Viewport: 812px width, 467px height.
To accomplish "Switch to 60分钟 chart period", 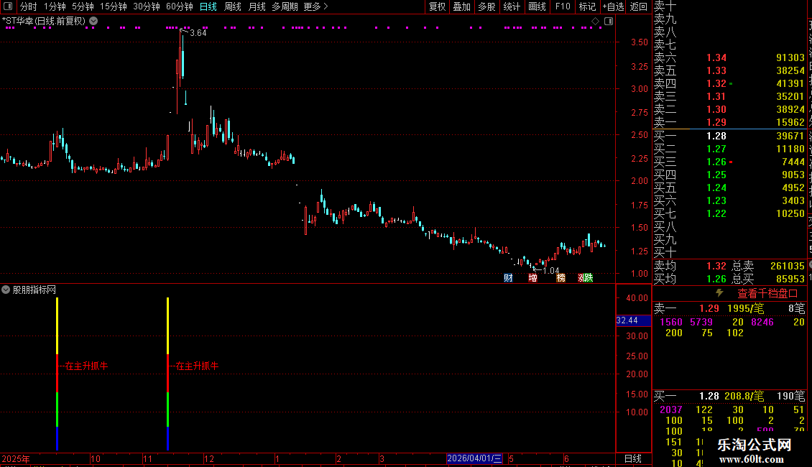I will tap(179, 6).
